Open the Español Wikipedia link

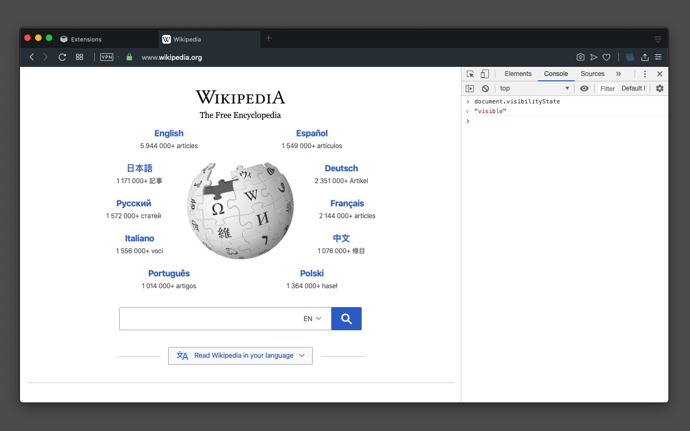(312, 133)
